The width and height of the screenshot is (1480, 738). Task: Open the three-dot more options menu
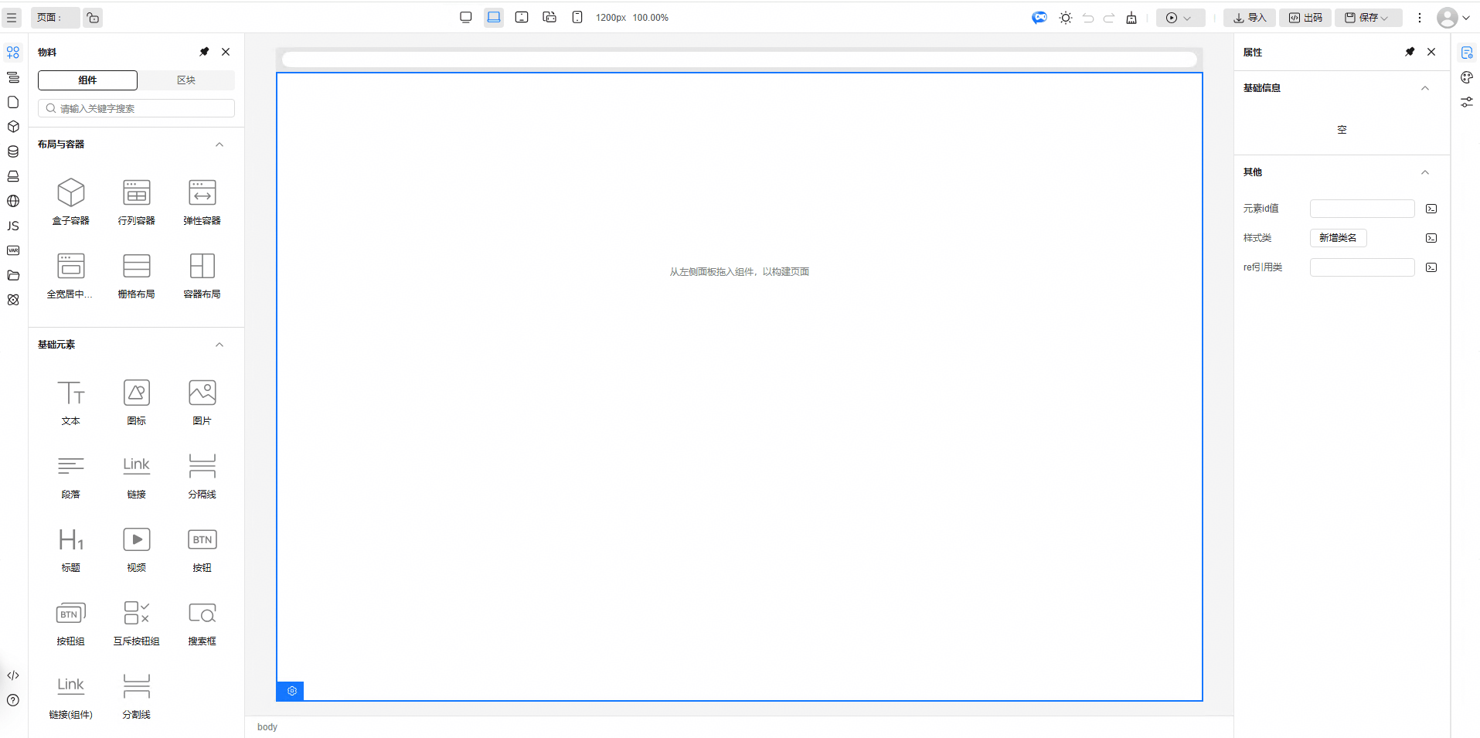click(x=1420, y=18)
